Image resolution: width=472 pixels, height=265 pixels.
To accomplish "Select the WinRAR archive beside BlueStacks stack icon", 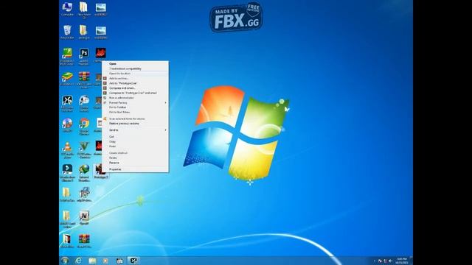I will pyautogui.click(x=84, y=80).
